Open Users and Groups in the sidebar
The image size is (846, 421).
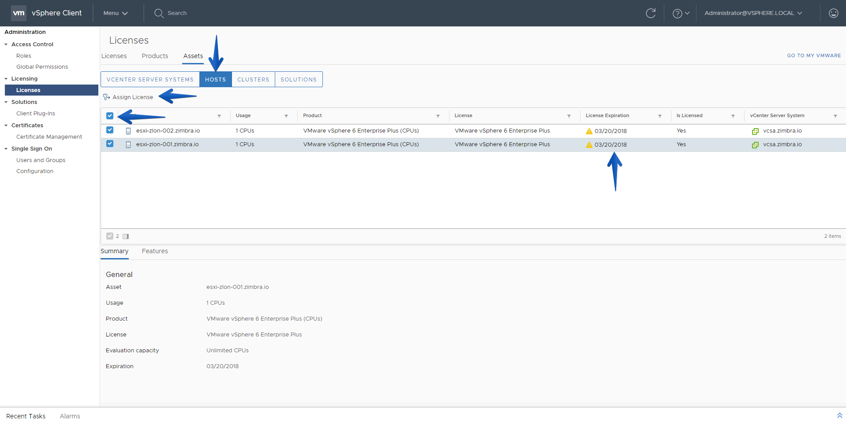pos(41,160)
